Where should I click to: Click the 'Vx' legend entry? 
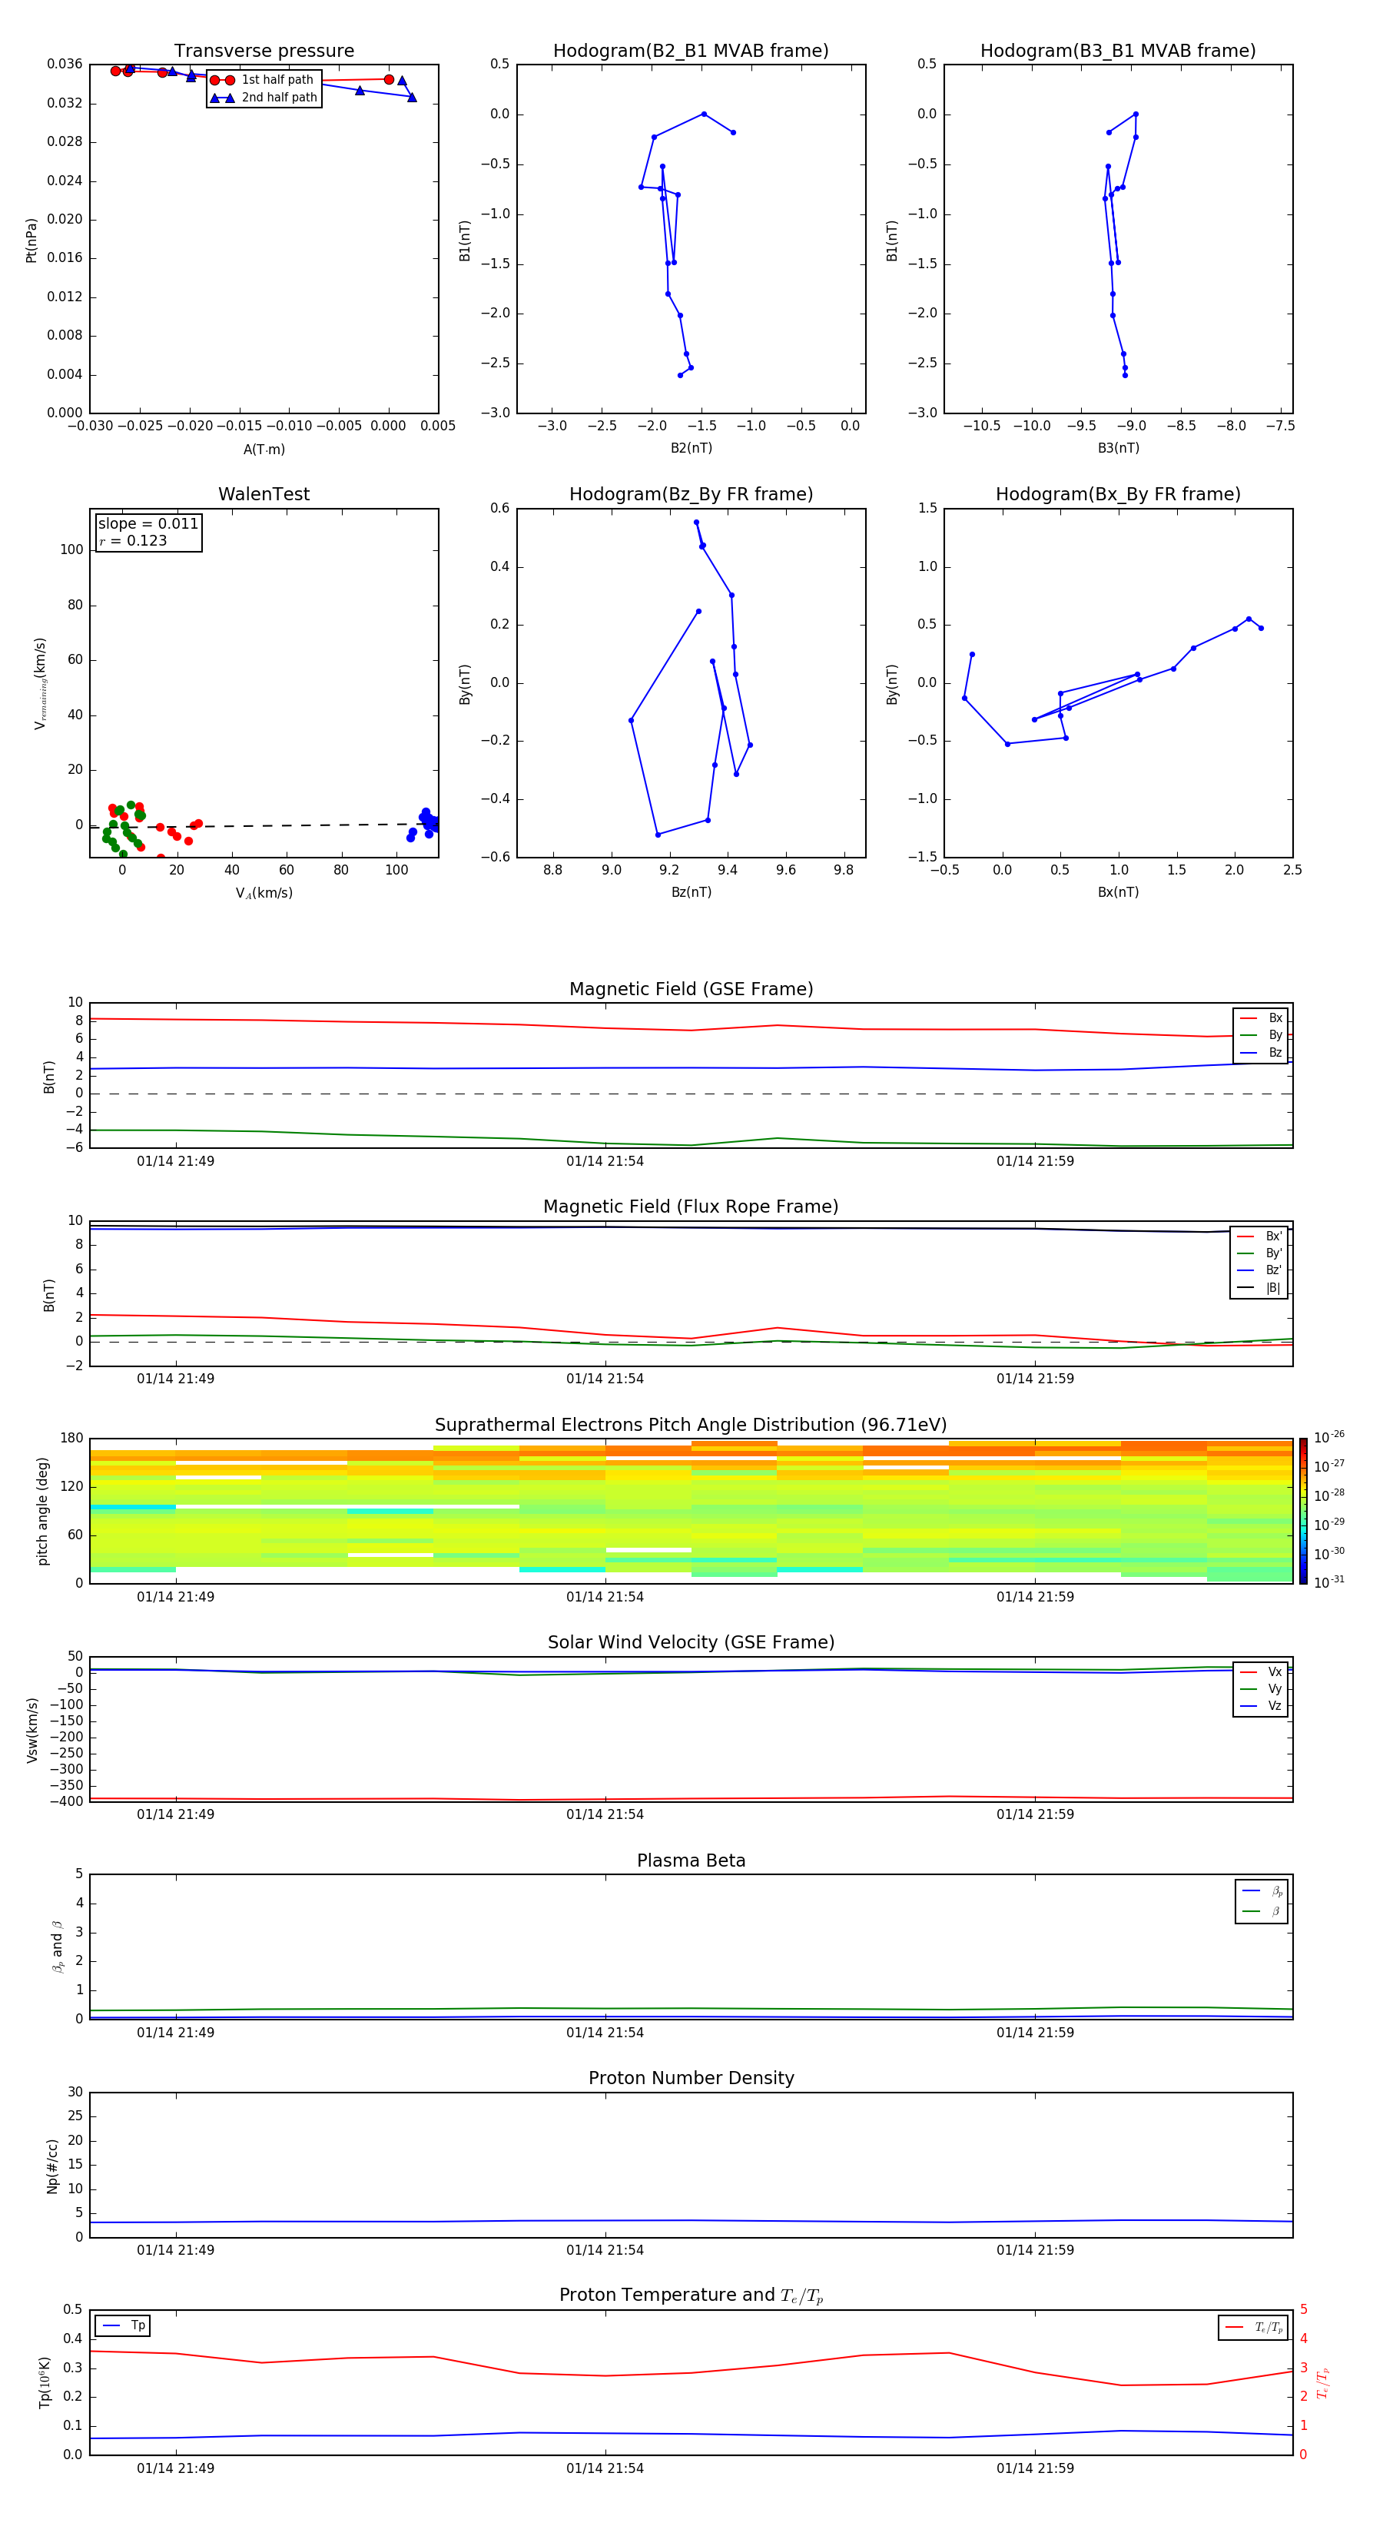(x=1261, y=1671)
